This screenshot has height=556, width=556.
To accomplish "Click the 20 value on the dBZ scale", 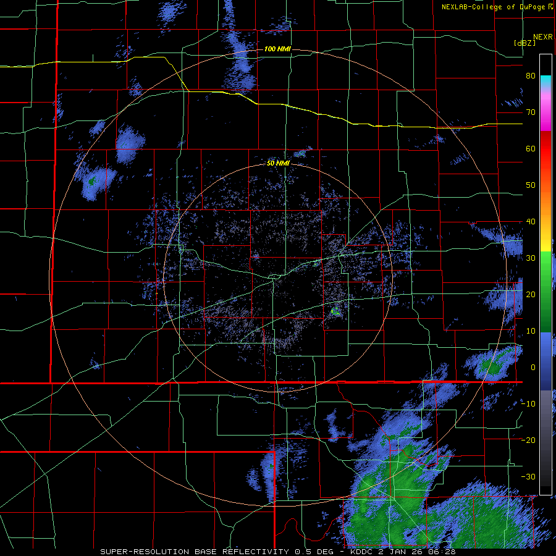I will [x=531, y=295].
